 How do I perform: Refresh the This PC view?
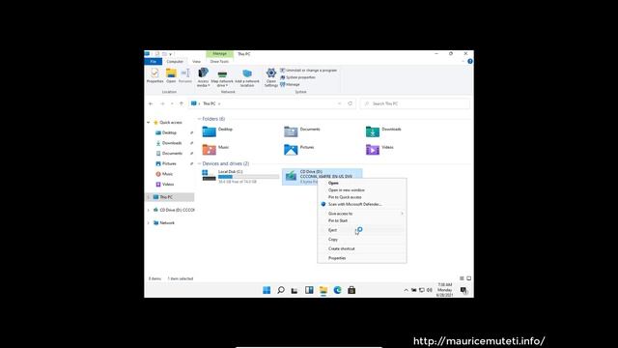pos(350,103)
